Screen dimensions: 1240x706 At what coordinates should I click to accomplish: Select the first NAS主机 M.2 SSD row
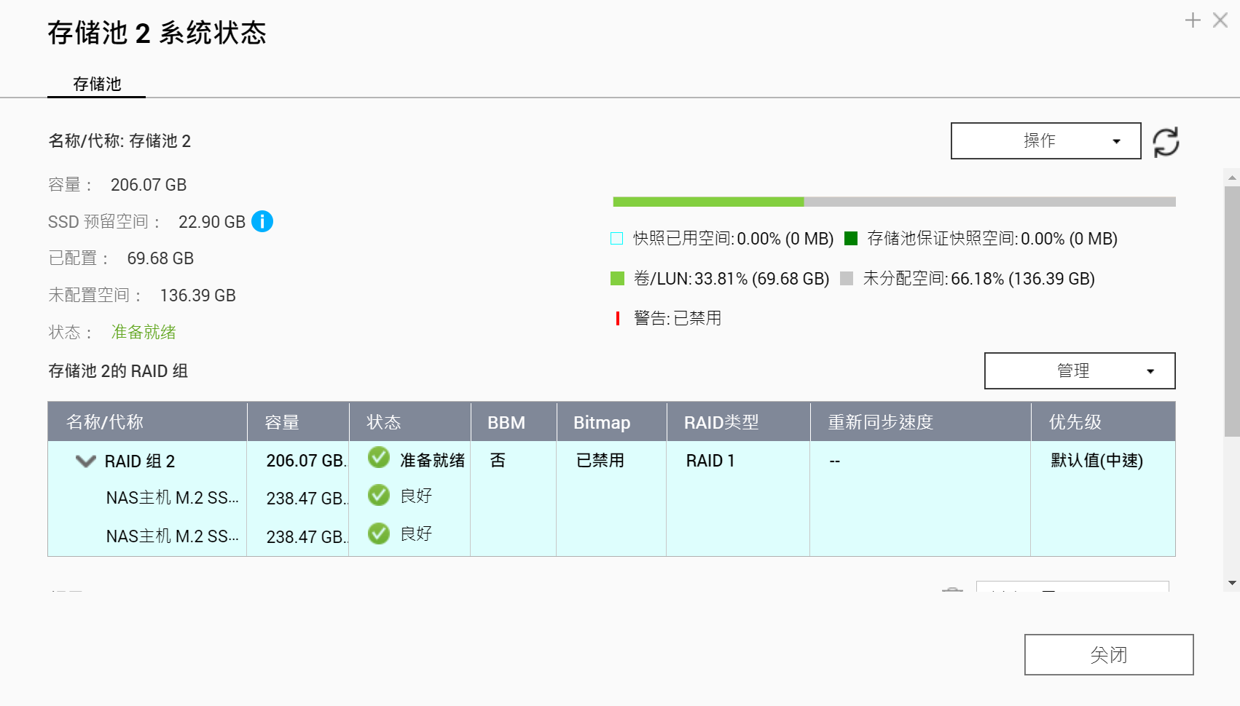click(x=172, y=498)
